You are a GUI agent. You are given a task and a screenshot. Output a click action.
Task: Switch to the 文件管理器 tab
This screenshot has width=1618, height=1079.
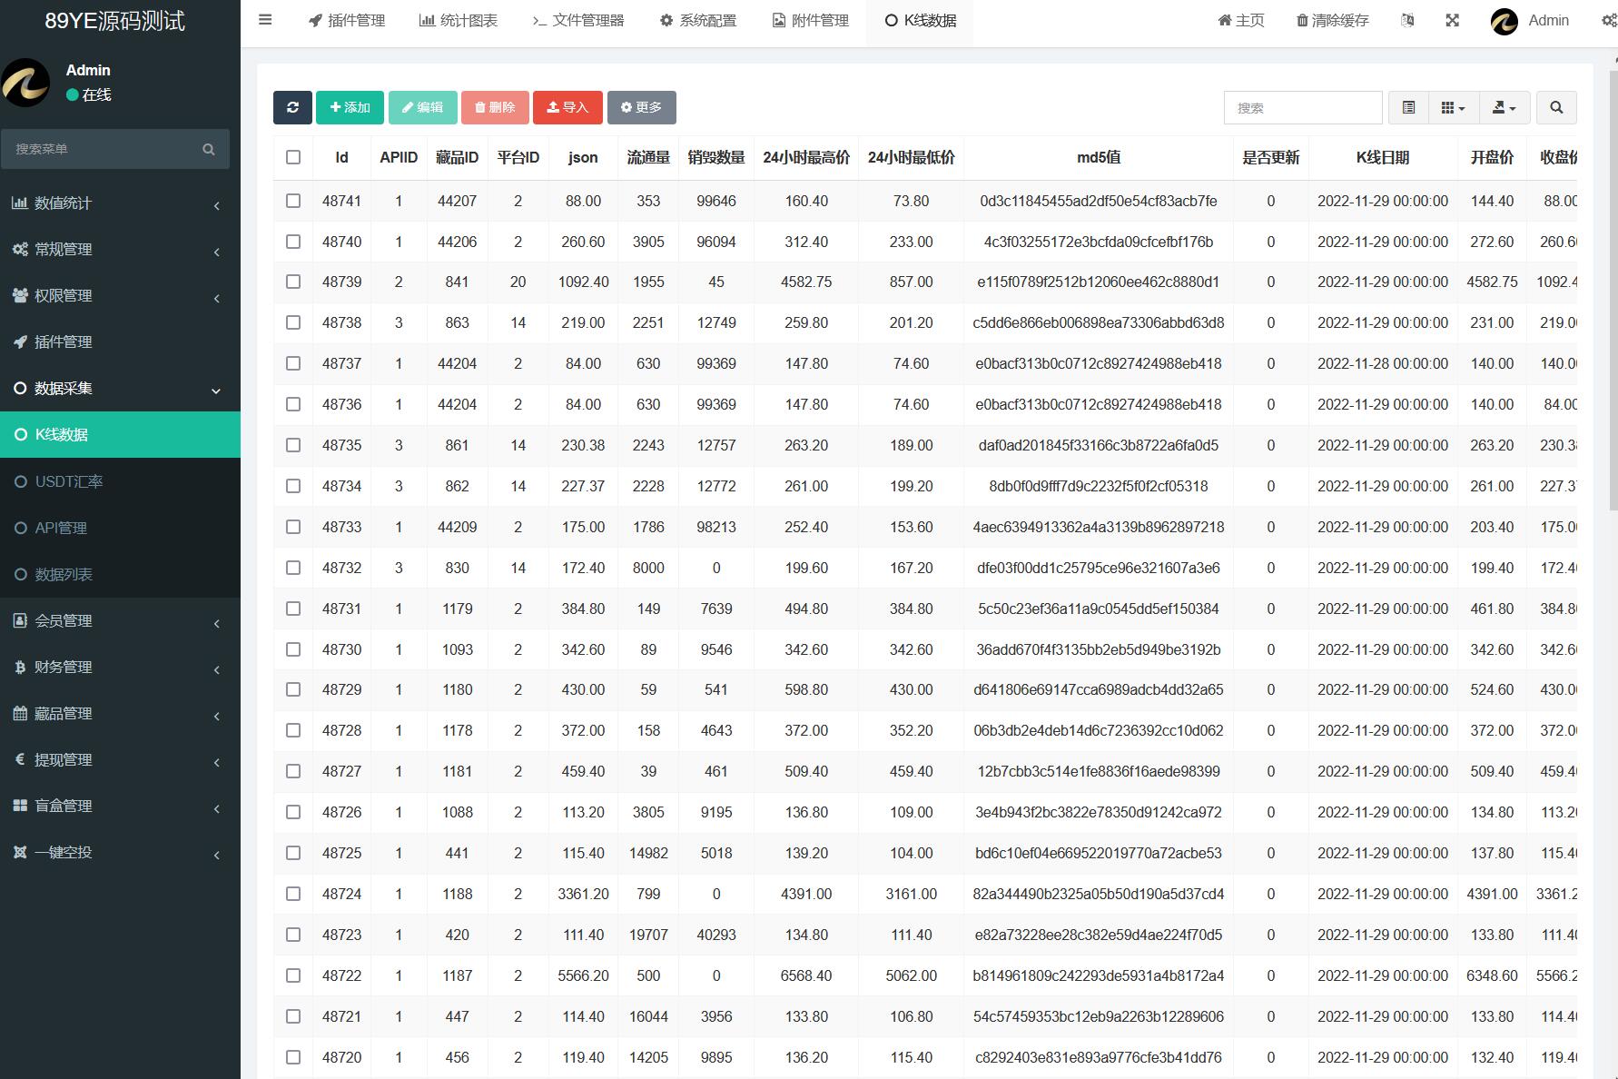(578, 20)
